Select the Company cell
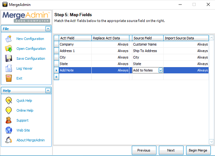 (x=75, y=44)
